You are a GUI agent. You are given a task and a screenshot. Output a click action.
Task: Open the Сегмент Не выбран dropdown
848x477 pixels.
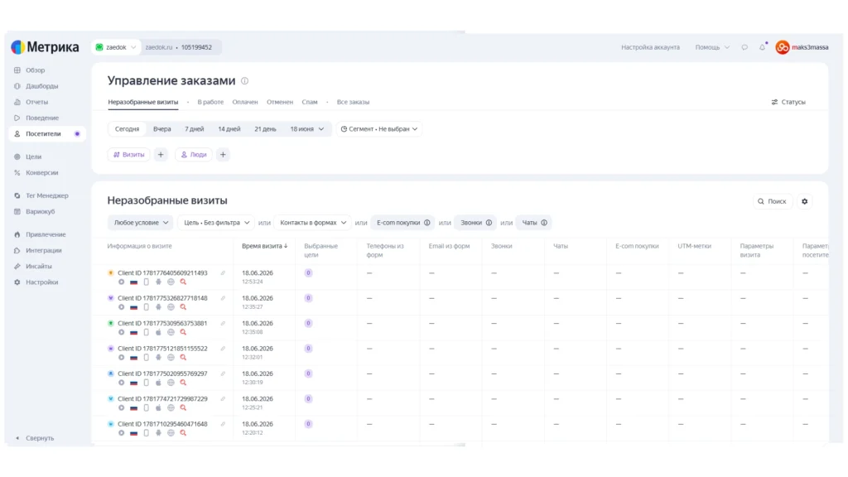379,129
